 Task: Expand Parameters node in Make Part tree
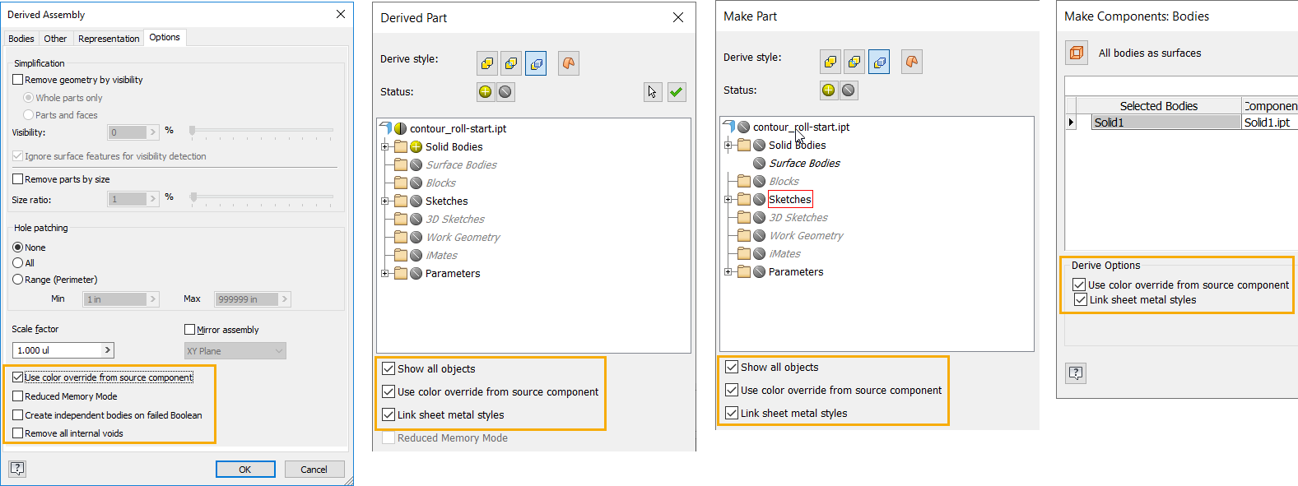point(728,272)
